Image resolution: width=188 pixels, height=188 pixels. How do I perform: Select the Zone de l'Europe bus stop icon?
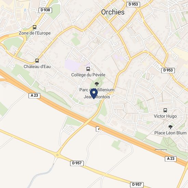coord(35,27)
